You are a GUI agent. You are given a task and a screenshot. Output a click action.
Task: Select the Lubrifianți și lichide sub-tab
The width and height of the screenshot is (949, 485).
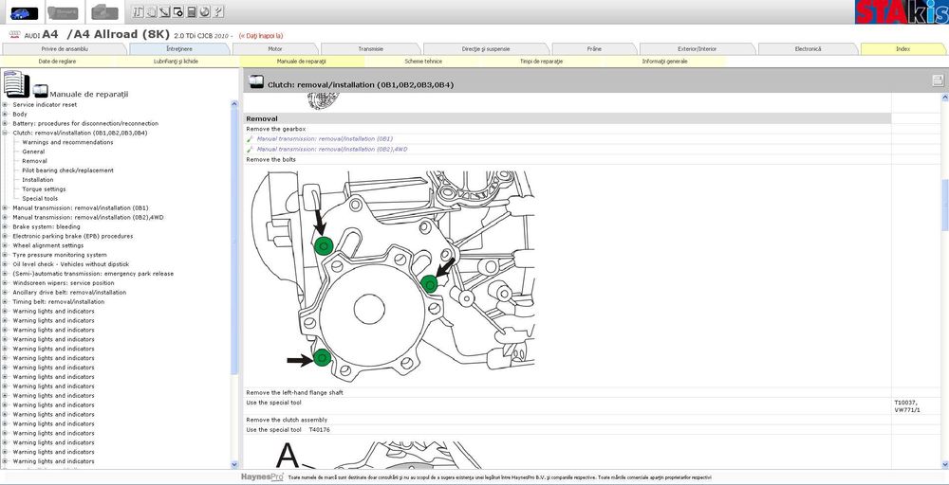point(177,61)
